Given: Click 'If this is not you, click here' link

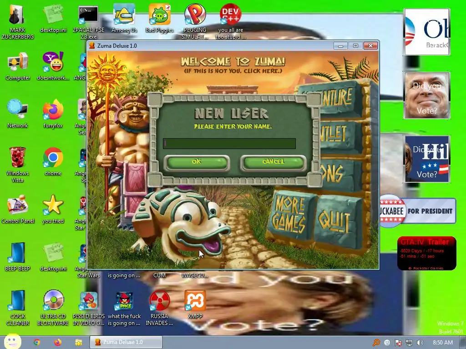Looking at the screenshot, I should [x=233, y=71].
